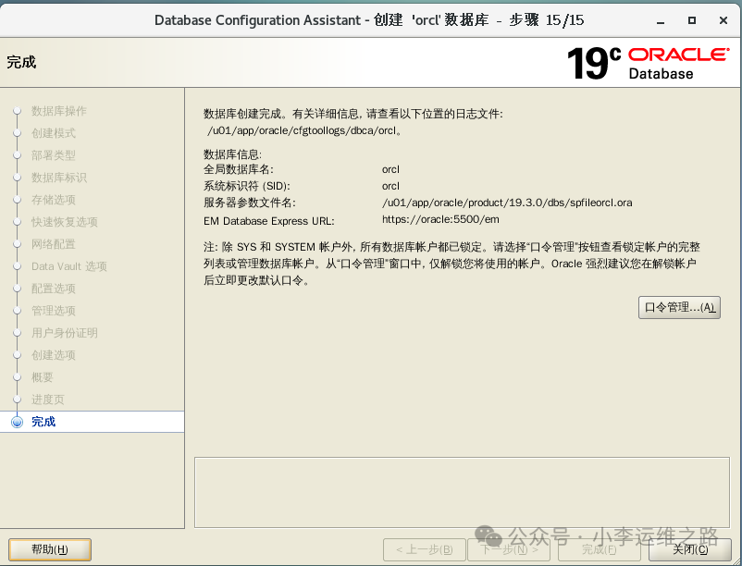Screen dimensions: 742x566
Task: Click the empty message box above the buttons
Action: [x=462, y=493]
